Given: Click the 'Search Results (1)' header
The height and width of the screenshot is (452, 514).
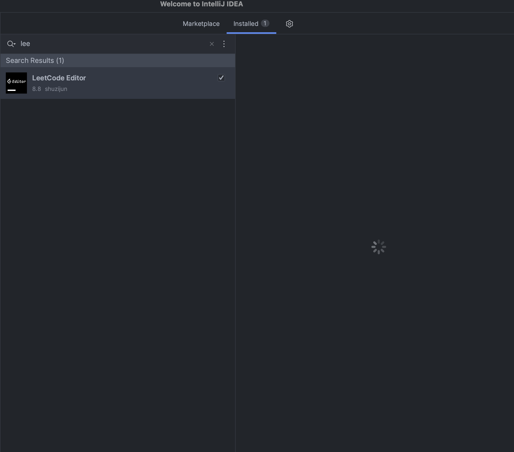Looking at the screenshot, I should 35,61.
